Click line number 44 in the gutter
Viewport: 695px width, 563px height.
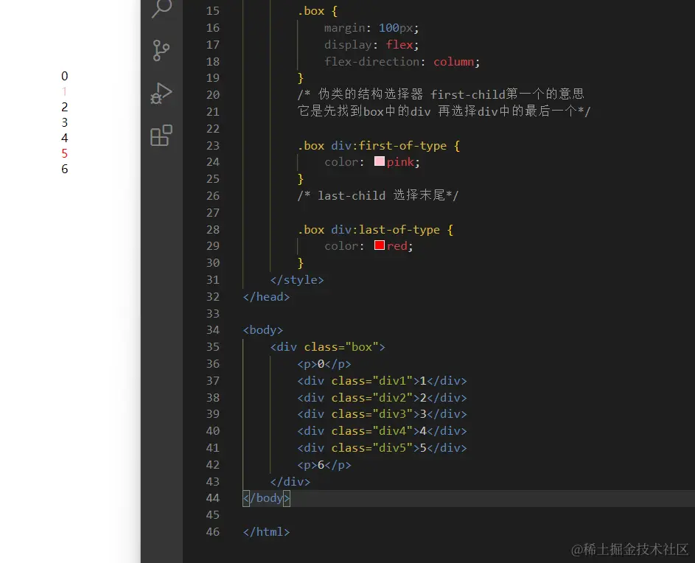click(213, 498)
